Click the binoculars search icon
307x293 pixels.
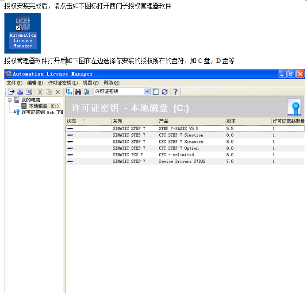coord(78,92)
